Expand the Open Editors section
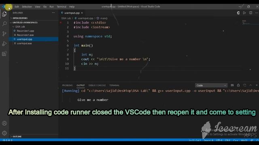Screen dimensions: 259x145 (x=34, y=18)
